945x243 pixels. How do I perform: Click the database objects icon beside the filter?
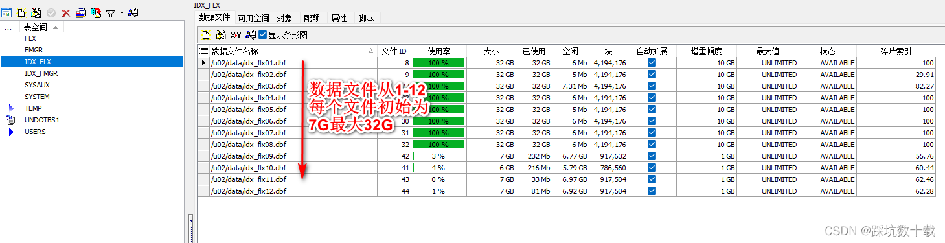96,13
